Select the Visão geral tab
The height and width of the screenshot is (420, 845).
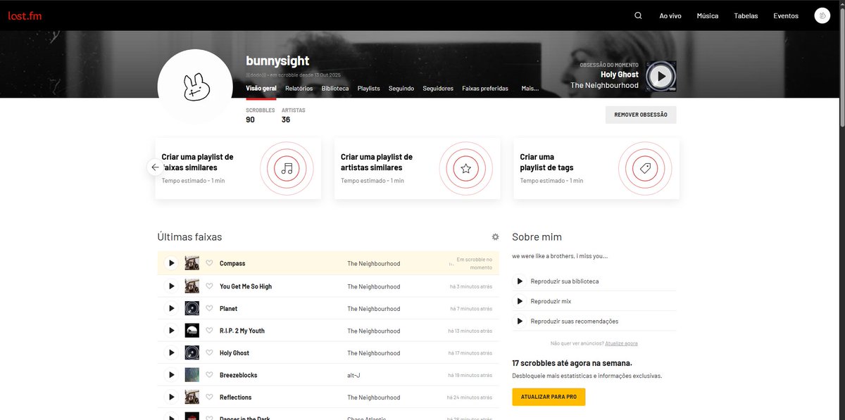pos(261,89)
